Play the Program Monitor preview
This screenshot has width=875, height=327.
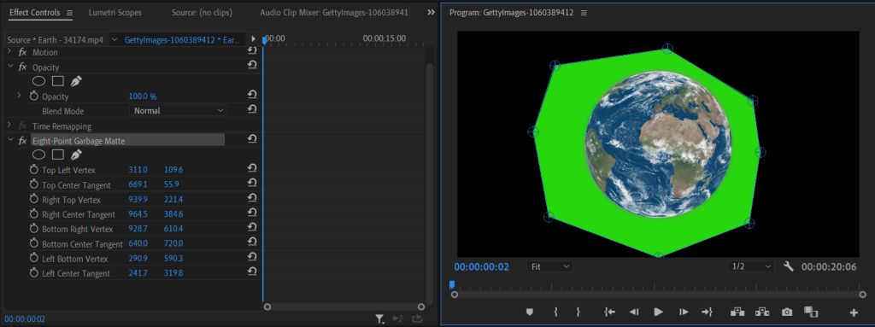coord(659,312)
